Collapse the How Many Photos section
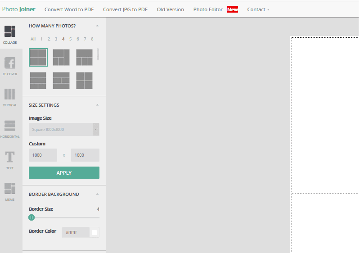 tap(97, 26)
